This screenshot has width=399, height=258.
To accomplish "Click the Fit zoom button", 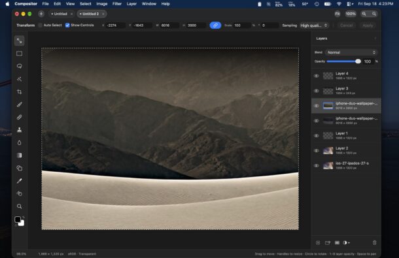I will (x=337, y=14).
